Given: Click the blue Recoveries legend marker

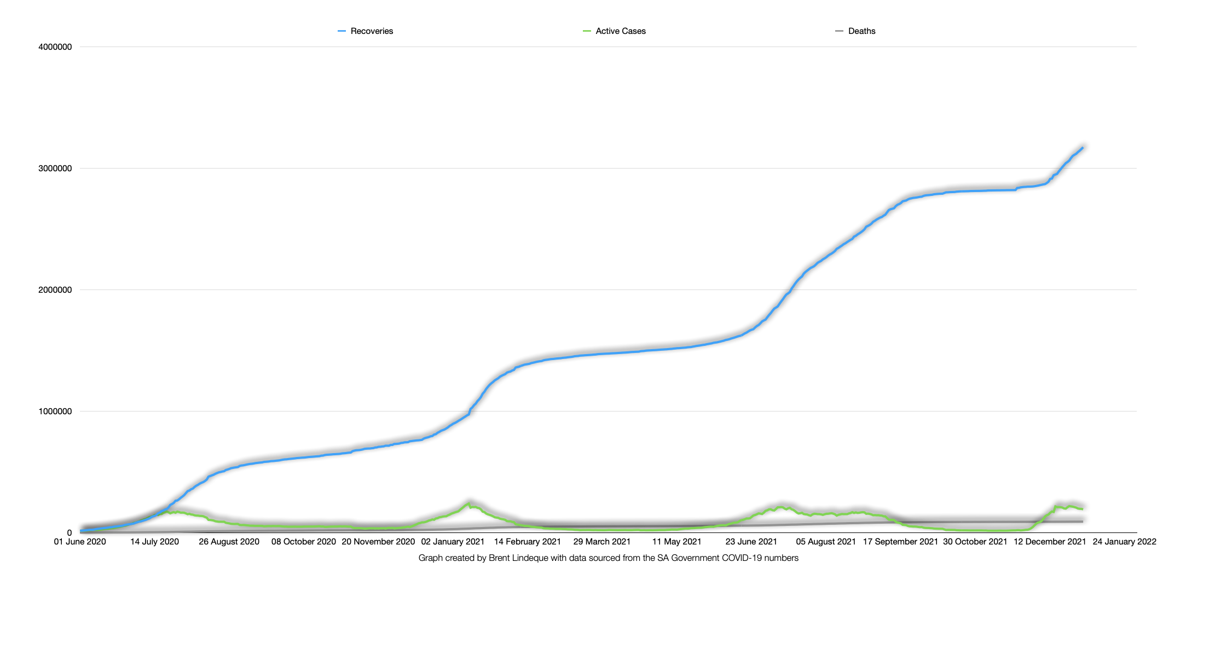Looking at the screenshot, I should [x=342, y=31].
